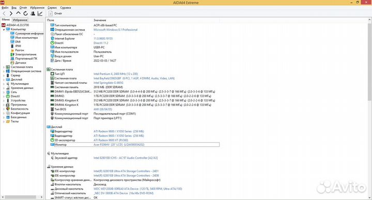The width and height of the screenshot is (372, 200).
Task: Expand the DirectX tree node
Action: (4, 96)
